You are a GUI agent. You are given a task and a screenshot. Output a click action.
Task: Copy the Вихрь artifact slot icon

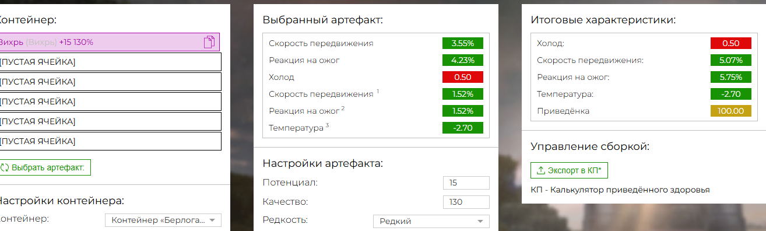[209, 42]
